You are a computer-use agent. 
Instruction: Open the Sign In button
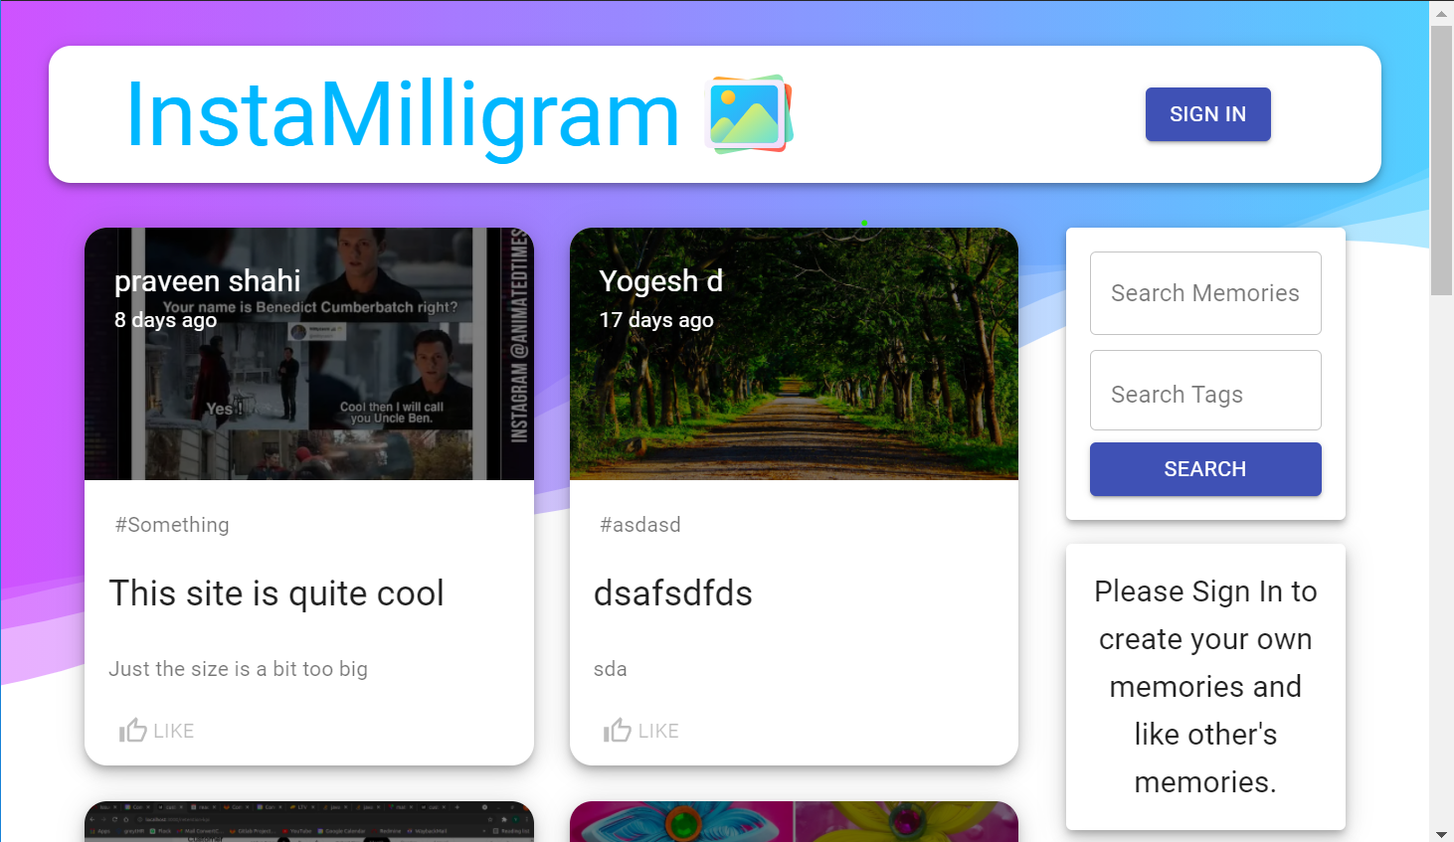tap(1207, 114)
